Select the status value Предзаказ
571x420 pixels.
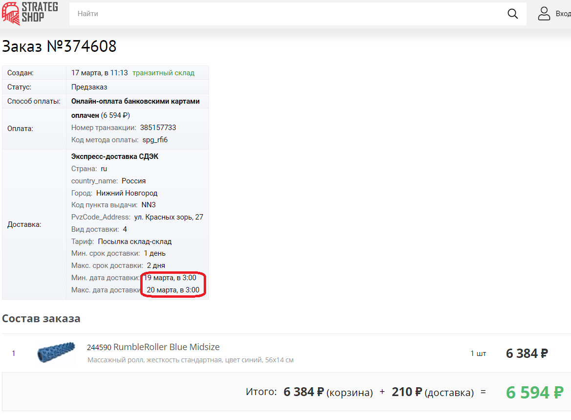point(89,87)
